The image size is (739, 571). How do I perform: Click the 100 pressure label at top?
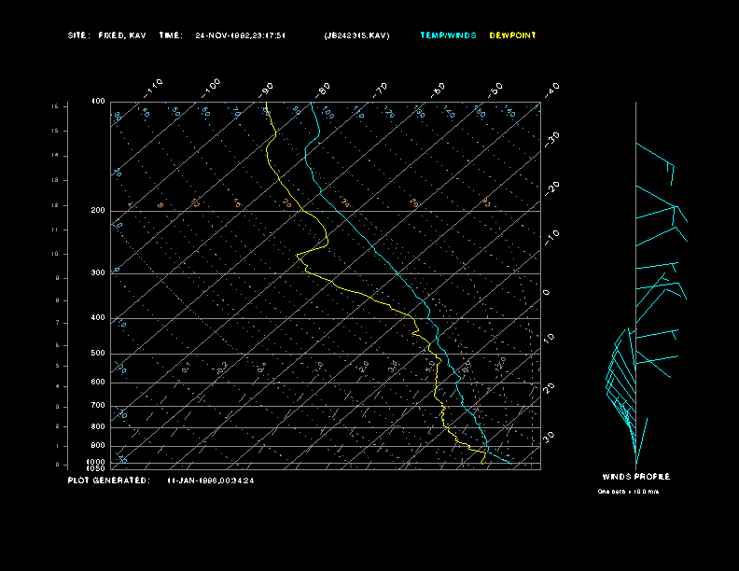click(x=98, y=101)
